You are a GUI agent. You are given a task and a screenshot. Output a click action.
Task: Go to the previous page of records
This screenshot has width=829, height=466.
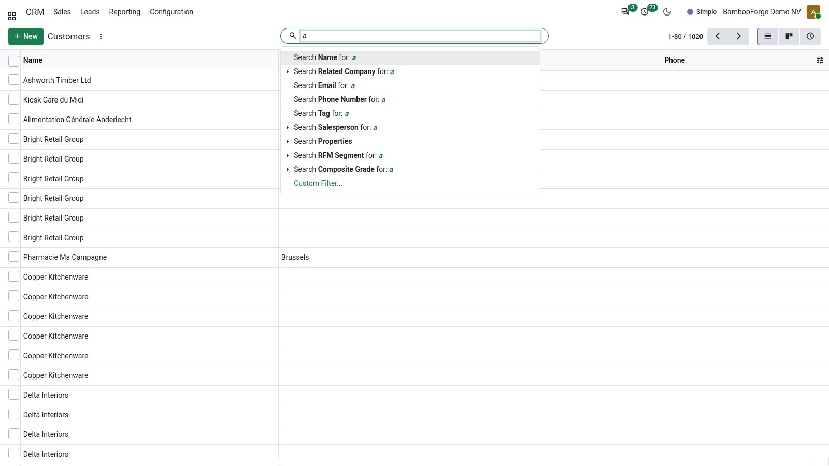[718, 36]
